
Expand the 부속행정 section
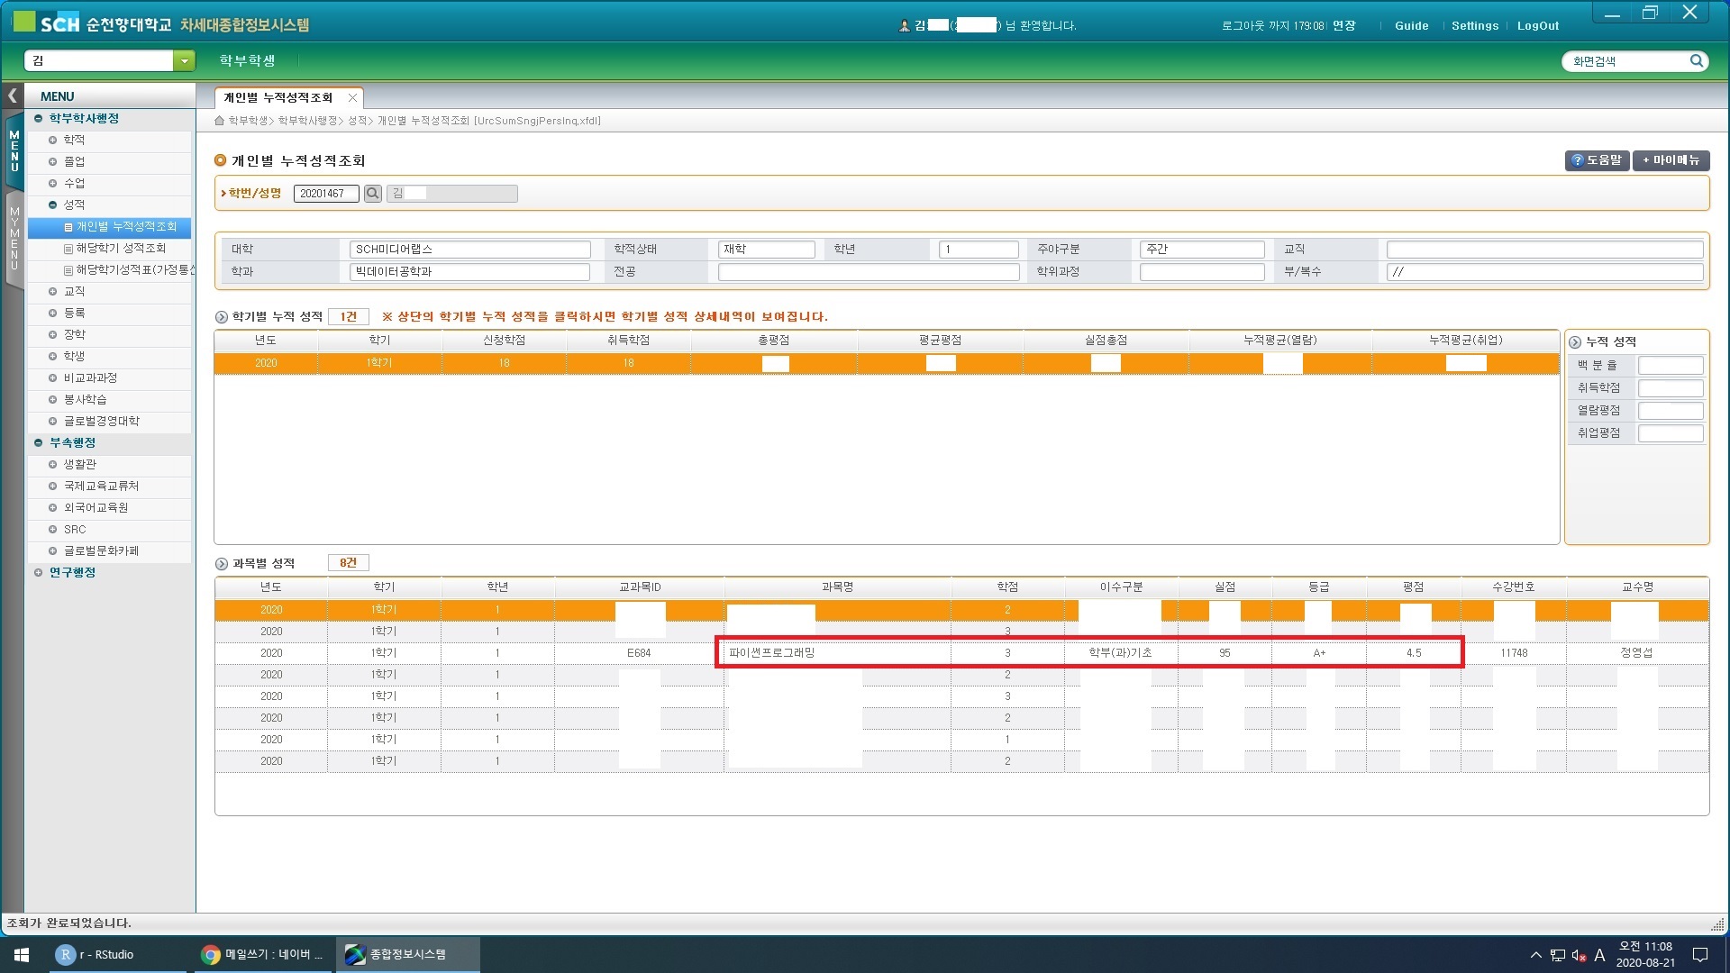(x=39, y=443)
